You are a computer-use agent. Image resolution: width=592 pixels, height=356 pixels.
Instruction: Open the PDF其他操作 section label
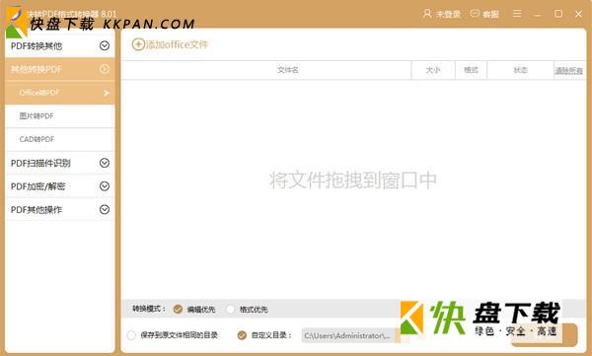tap(37, 210)
